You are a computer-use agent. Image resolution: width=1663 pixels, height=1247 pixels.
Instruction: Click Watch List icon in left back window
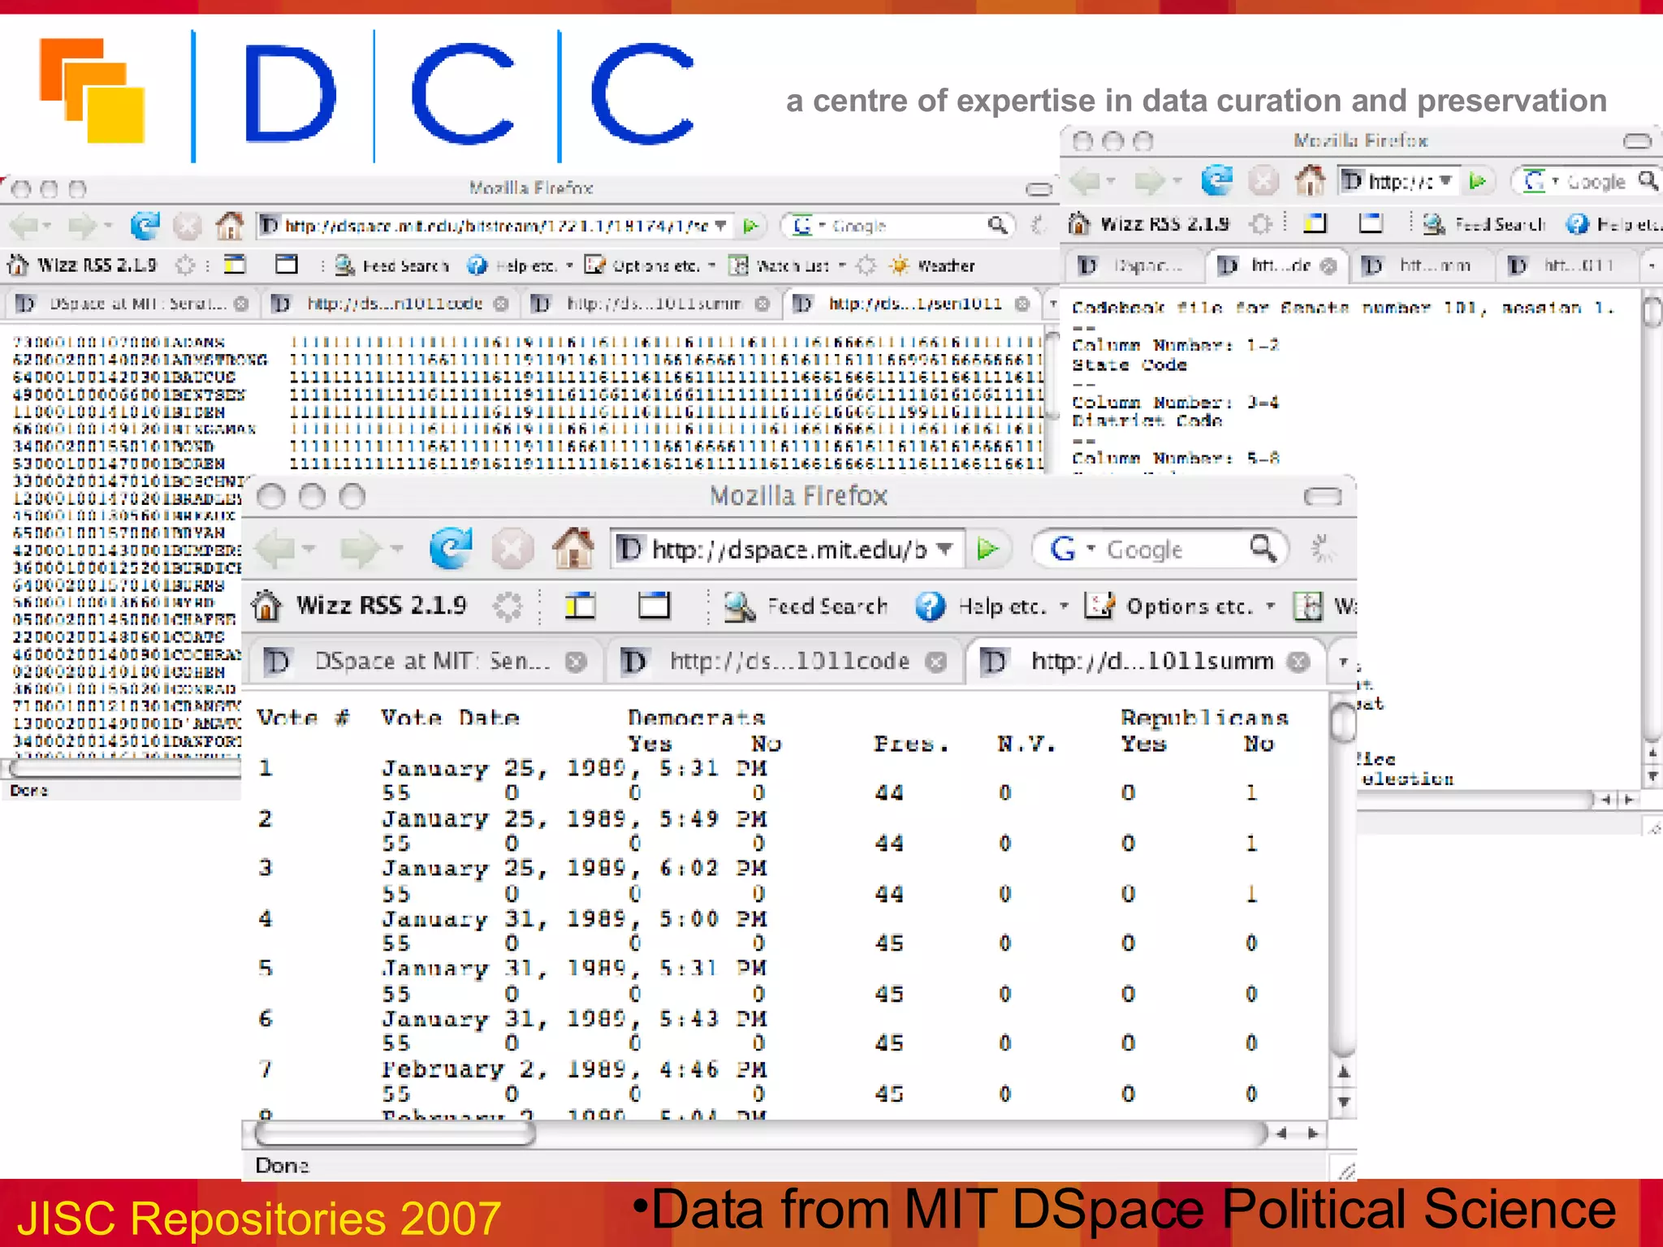(739, 265)
